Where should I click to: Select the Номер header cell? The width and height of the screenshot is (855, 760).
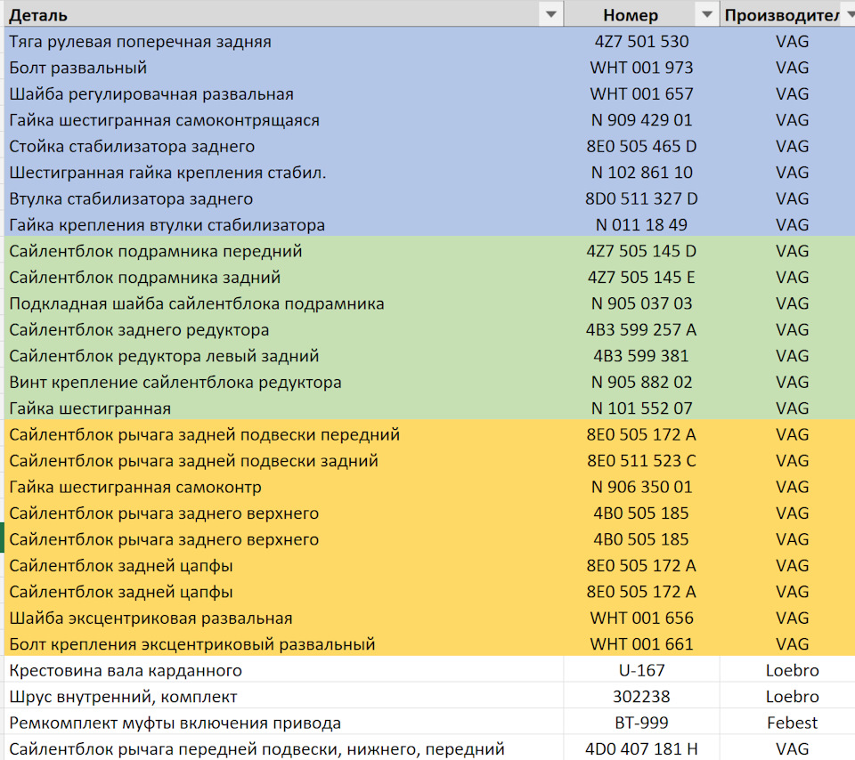(631, 15)
